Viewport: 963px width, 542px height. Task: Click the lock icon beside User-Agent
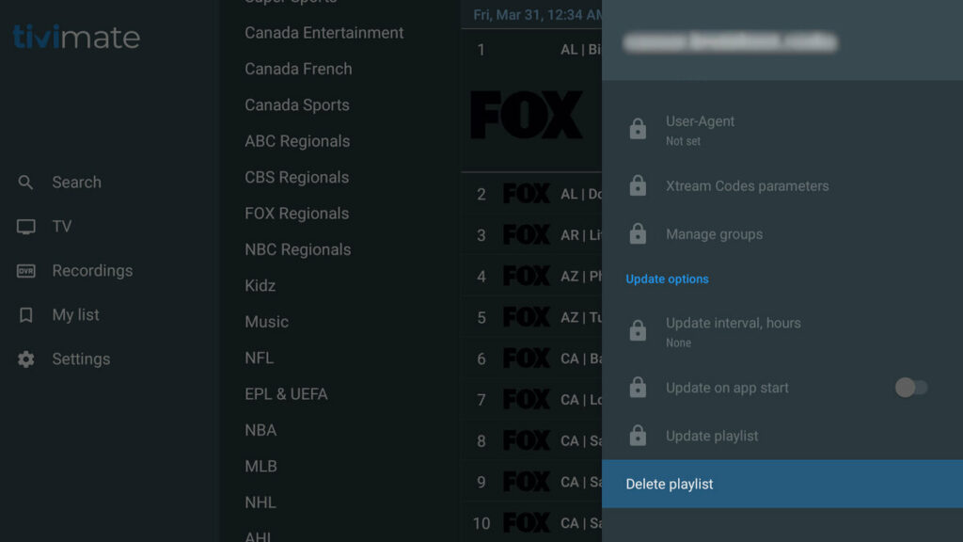(638, 130)
